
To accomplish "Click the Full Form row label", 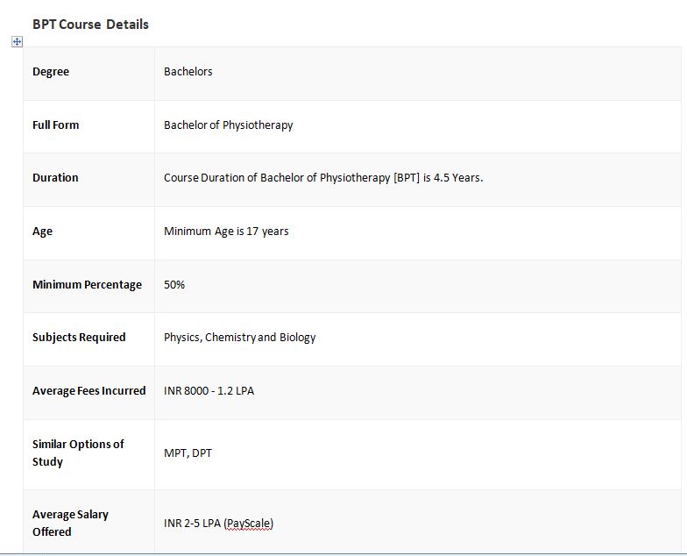I will pyautogui.click(x=56, y=125).
